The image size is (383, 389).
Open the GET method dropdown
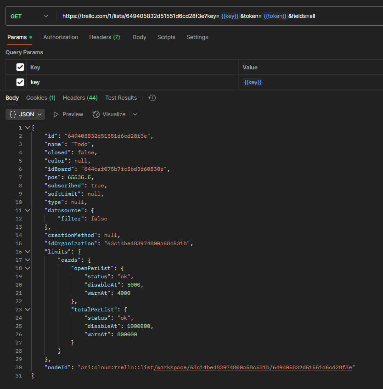[x=29, y=16]
